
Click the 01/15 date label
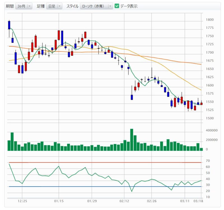(x=59, y=201)
